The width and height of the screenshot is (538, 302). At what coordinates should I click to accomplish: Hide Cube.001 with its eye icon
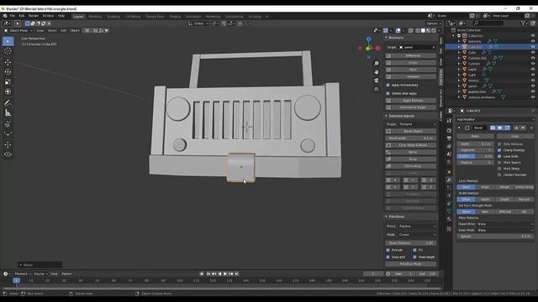click(533, 47)
